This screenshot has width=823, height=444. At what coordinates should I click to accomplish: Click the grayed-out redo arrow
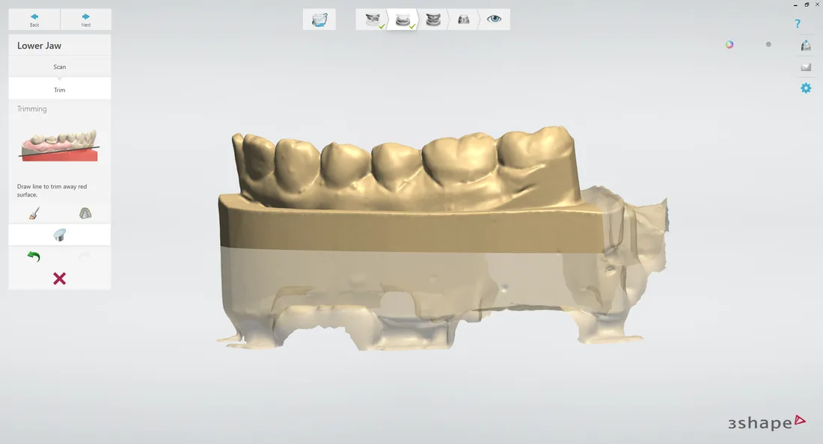85,257
